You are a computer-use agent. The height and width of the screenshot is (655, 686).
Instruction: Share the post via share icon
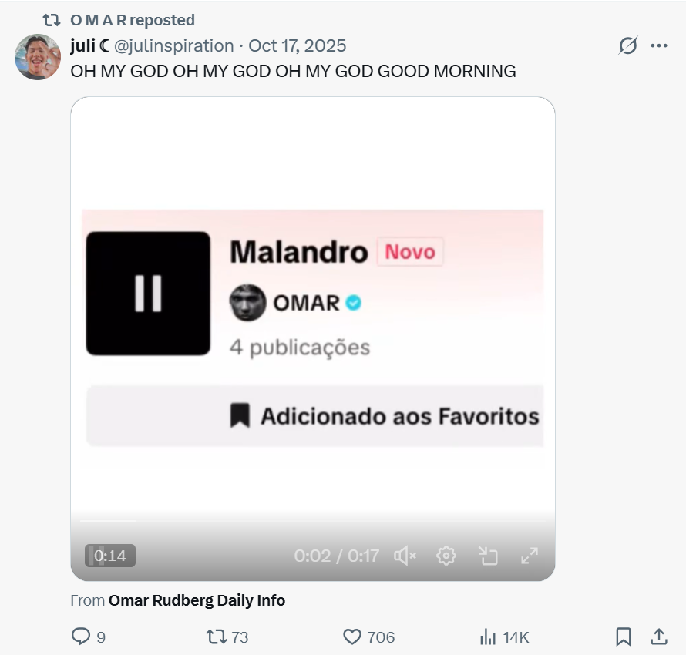pos(659,637)
